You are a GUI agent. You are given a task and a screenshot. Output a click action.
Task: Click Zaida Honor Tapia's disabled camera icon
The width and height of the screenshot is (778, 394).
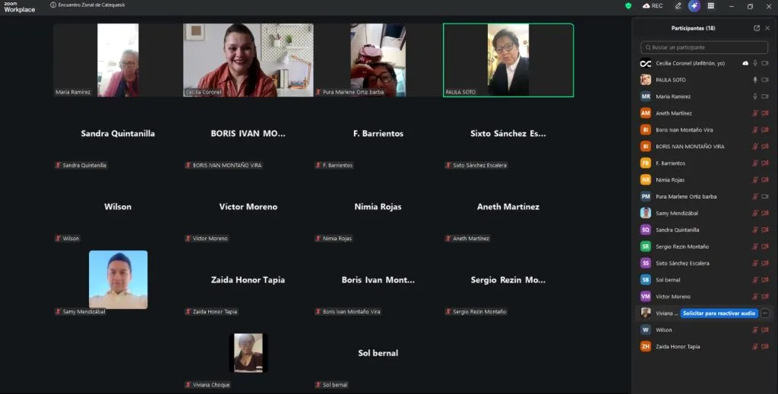pyautogui.click(x=765, y=346)
